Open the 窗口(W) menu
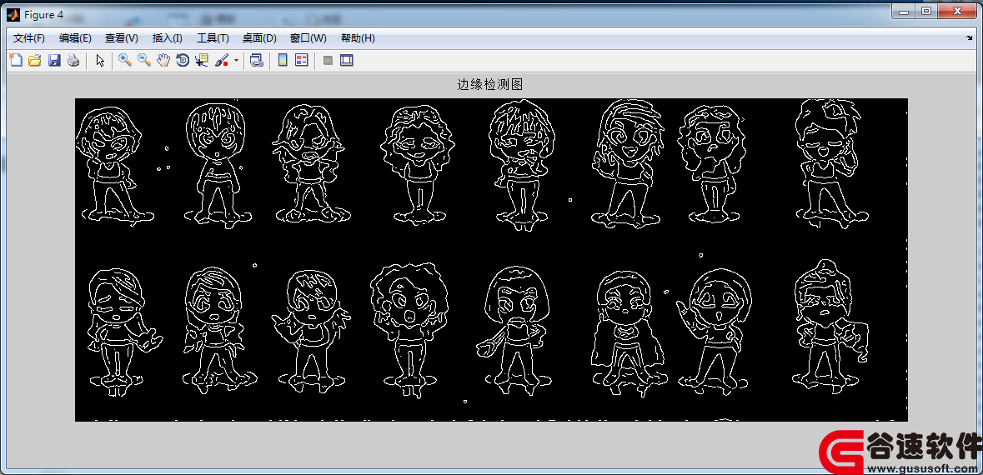The image size is (983, 475). point(308,38)
